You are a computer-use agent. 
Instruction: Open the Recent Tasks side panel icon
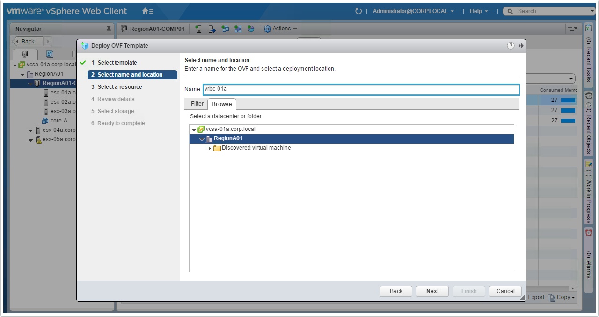(589, 29)
